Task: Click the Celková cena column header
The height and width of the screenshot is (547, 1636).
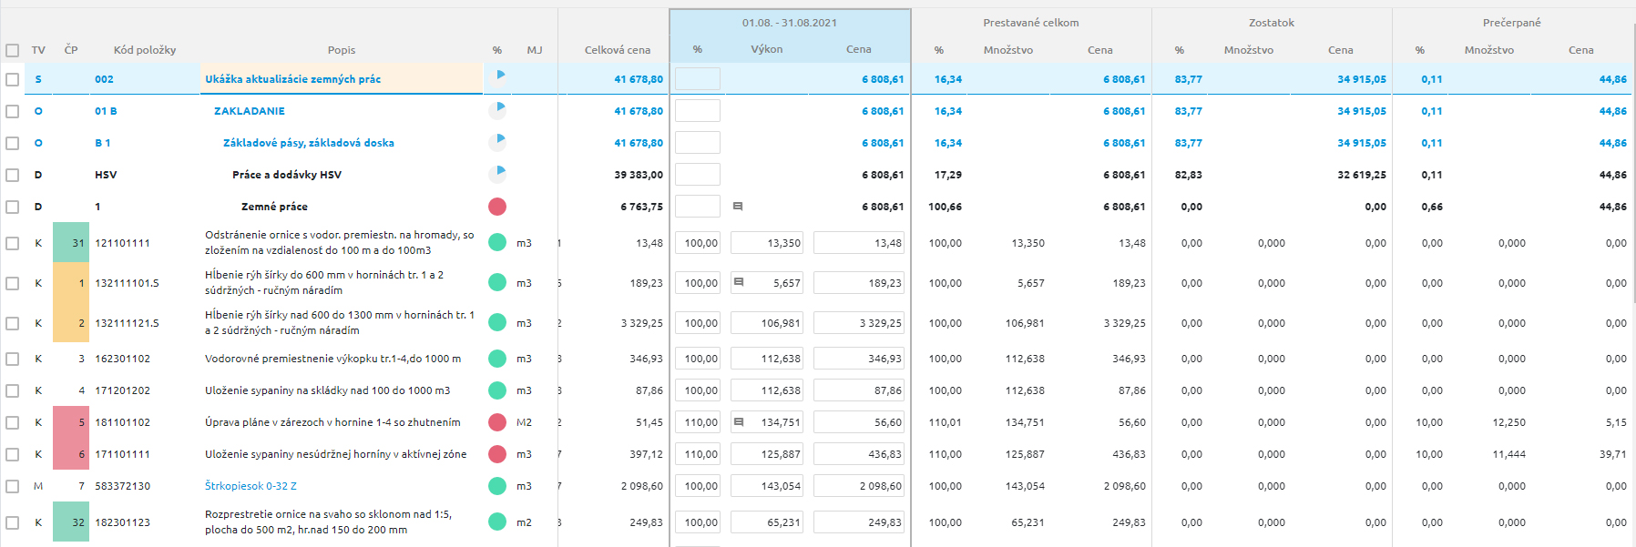Action: tap(618, 50)
